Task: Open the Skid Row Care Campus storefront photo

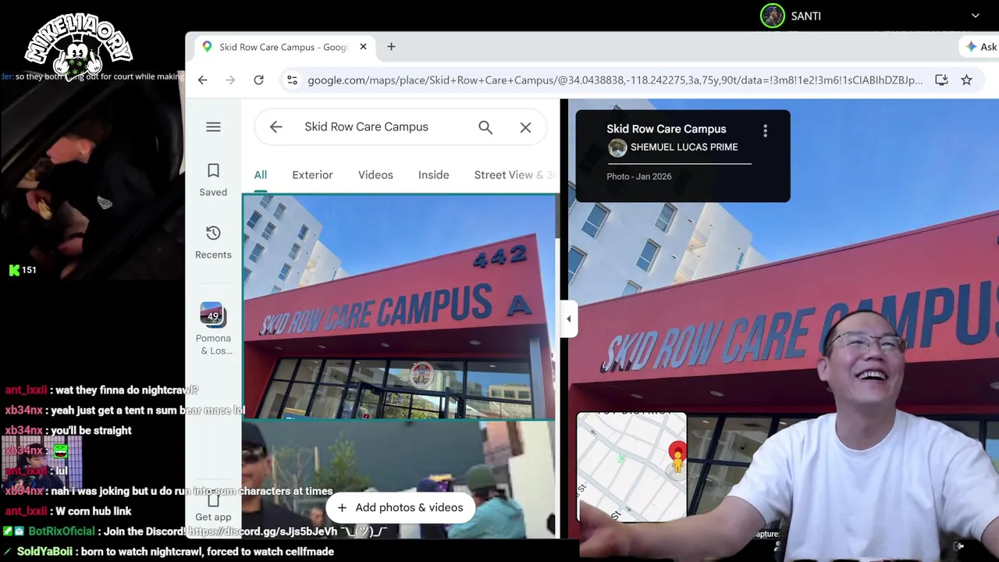Action: click(399, 307)
